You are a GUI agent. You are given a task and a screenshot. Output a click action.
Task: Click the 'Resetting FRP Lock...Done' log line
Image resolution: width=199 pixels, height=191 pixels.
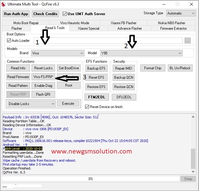(x=22, y=156)
